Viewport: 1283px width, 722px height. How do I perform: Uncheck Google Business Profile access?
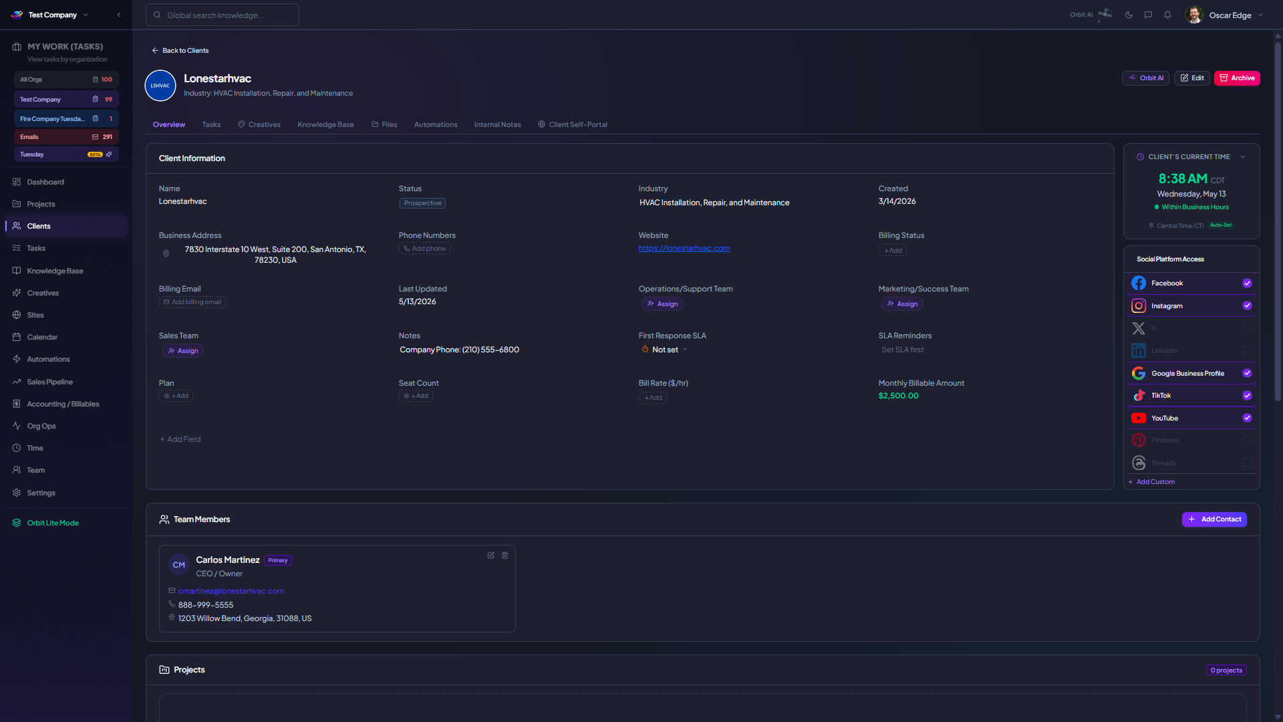point(1247,374)
